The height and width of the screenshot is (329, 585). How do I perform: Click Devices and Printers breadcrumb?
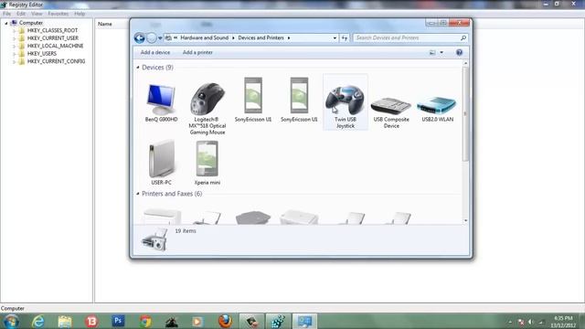point(261,37)
